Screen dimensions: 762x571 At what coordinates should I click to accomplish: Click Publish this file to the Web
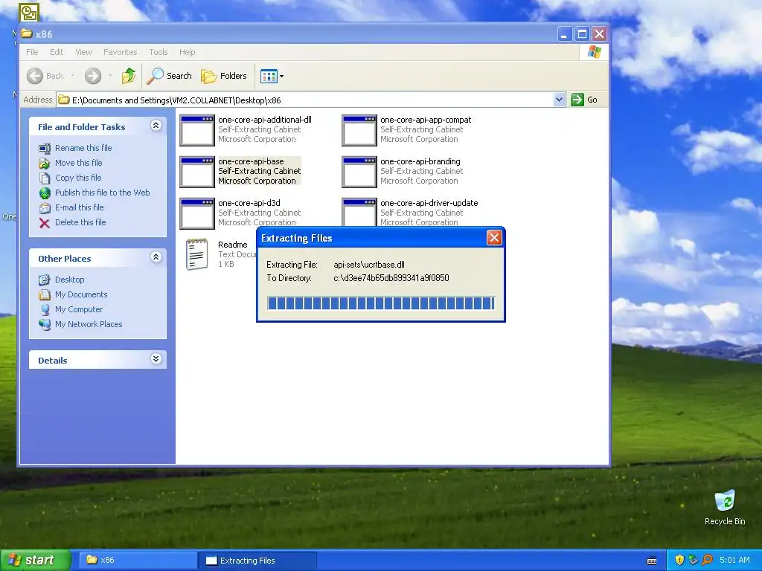pyautogui.click(x=103, y=193)
